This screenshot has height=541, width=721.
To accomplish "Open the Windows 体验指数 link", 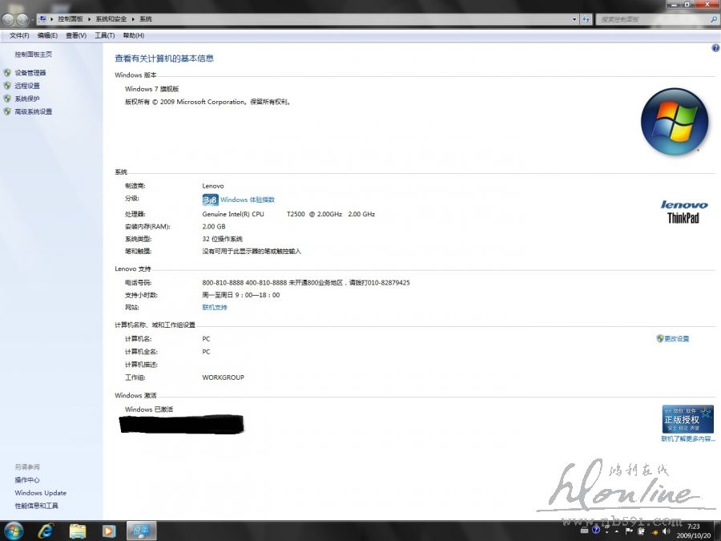I will click(x=248, y=200).
